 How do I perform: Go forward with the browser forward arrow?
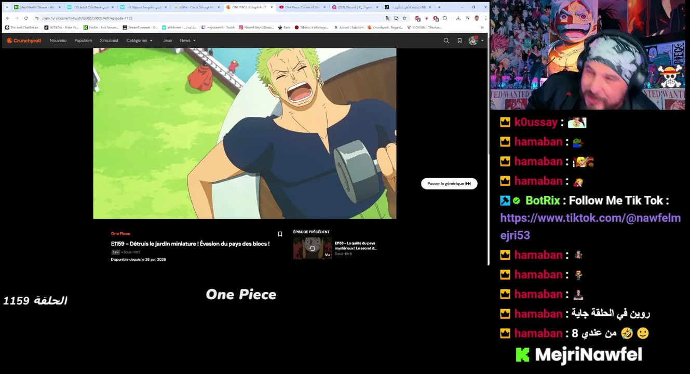click(17, 18)
